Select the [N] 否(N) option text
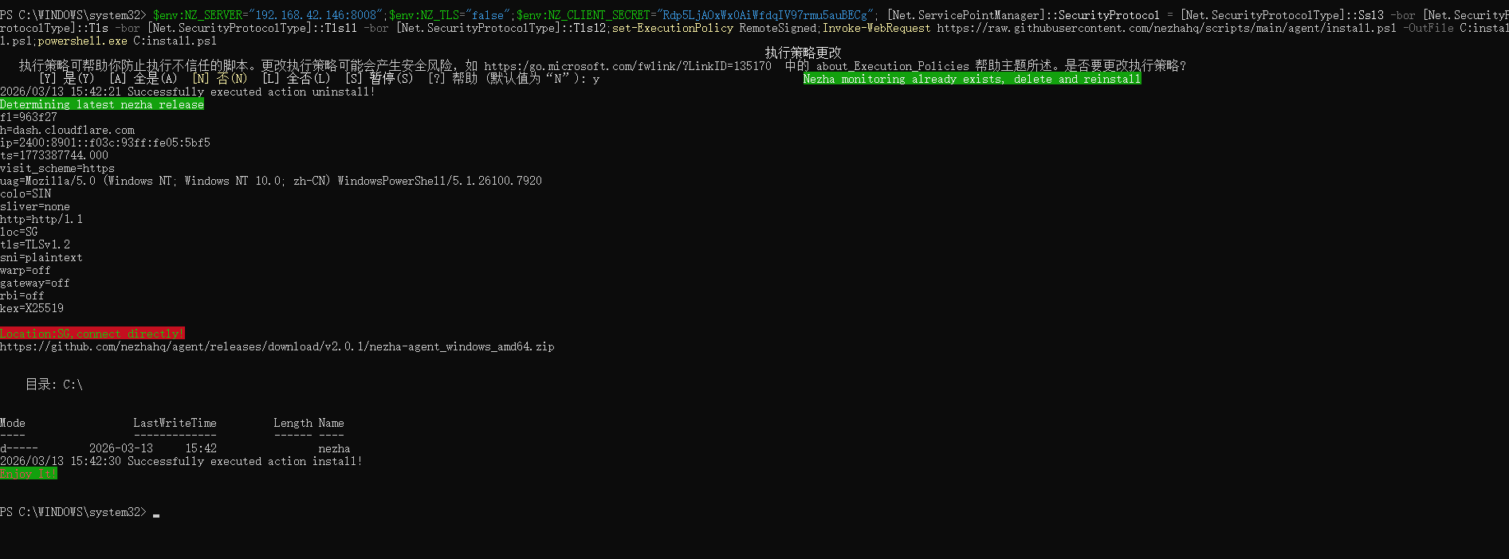This screenshot has height=559, width=1509. pos(219,79)
